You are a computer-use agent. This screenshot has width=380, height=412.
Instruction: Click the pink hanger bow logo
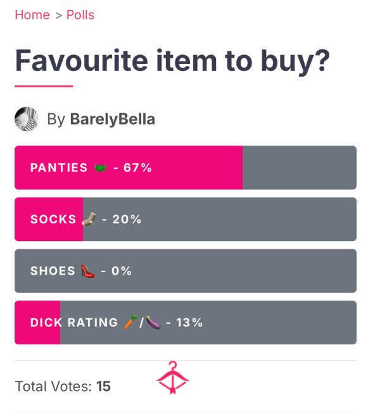click(x=172, y=378)
